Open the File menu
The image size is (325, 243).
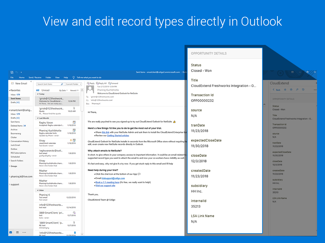[x=12, y=78]
